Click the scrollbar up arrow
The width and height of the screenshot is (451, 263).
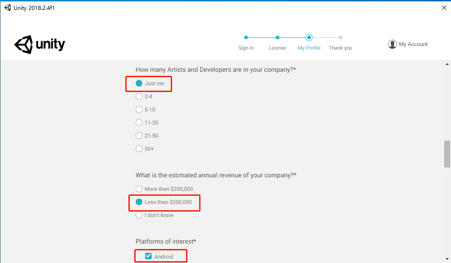pyautogui.click(x=447, y=64)
